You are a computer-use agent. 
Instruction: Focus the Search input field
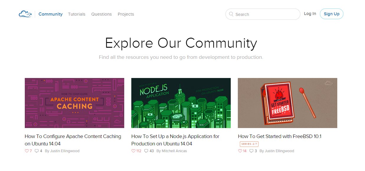point(263,14)
